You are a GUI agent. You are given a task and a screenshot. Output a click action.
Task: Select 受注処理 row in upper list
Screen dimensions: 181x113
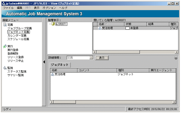tap(136, 28)
